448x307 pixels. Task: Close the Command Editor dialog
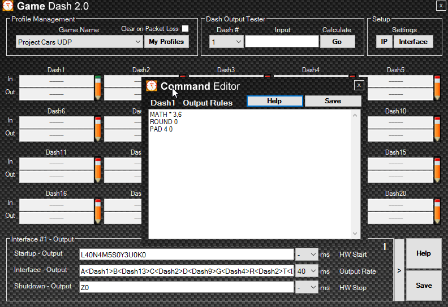[x=359, y=85]
